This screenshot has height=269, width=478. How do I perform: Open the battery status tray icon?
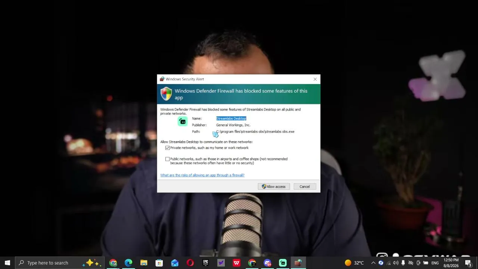tap(426, 263)
